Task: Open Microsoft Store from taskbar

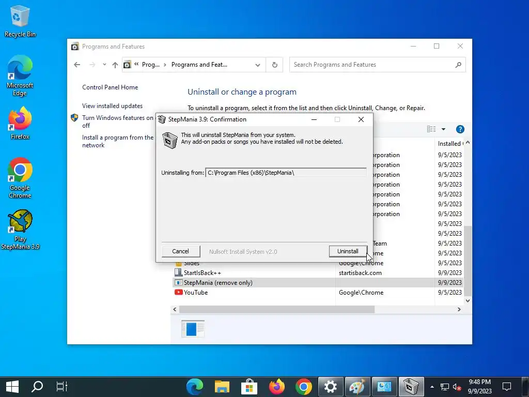Action: tap(250, 387)
